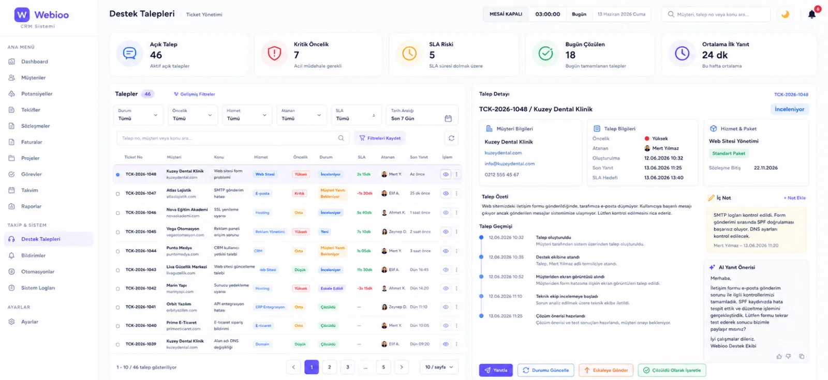This screenshot has width=828, height=380.
Task: Open the Durum filter dropdown
Action: [x=138, y=115]
